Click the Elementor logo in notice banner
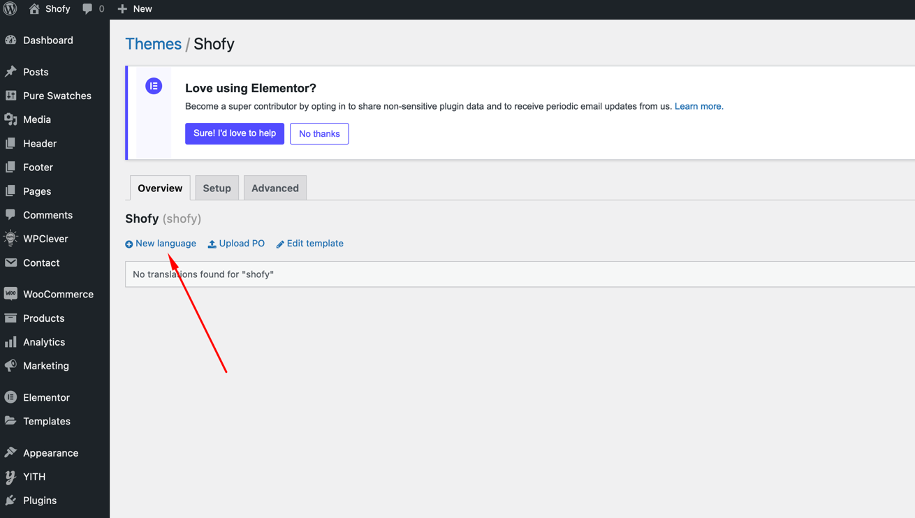The image size is (915, 518). (154, 86)
